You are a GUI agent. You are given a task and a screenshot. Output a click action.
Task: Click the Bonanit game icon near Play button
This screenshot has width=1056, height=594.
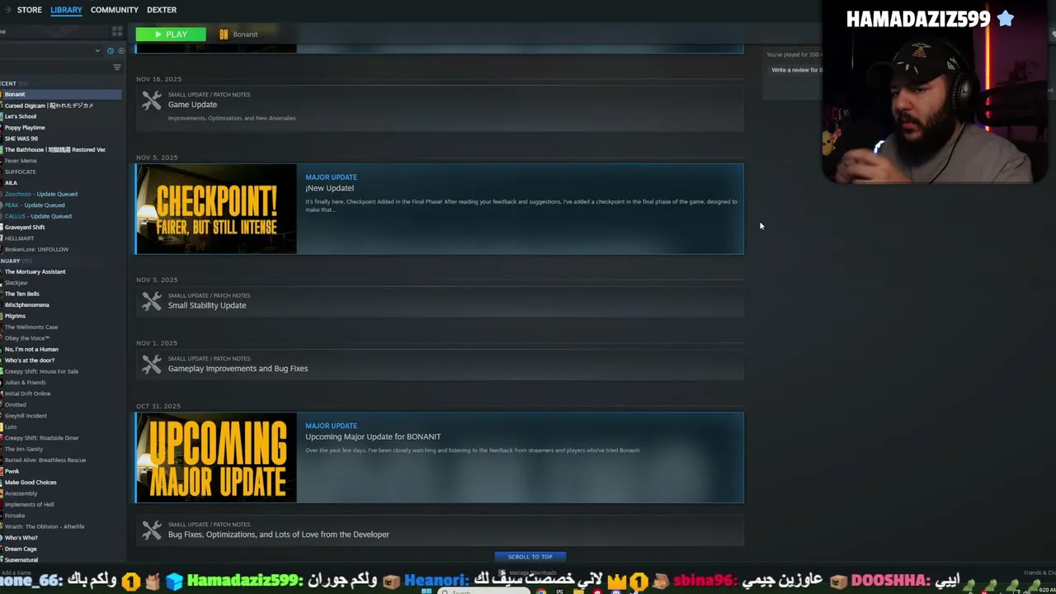coord(224,34)
